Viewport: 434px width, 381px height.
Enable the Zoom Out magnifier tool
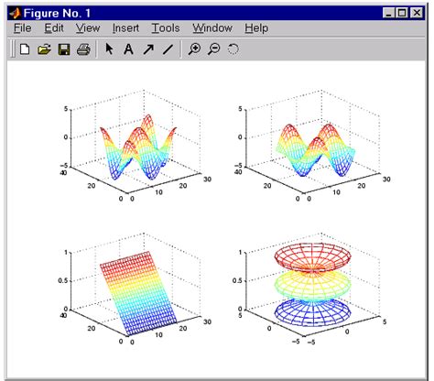(x=213, y=49)
